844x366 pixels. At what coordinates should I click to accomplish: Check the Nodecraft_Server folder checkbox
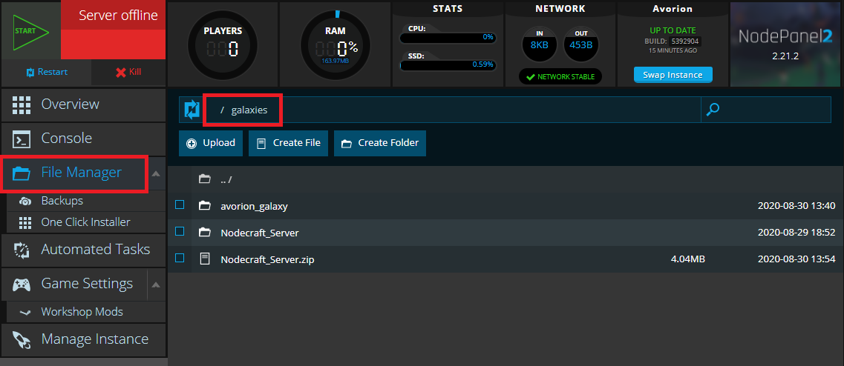(180, 231)
